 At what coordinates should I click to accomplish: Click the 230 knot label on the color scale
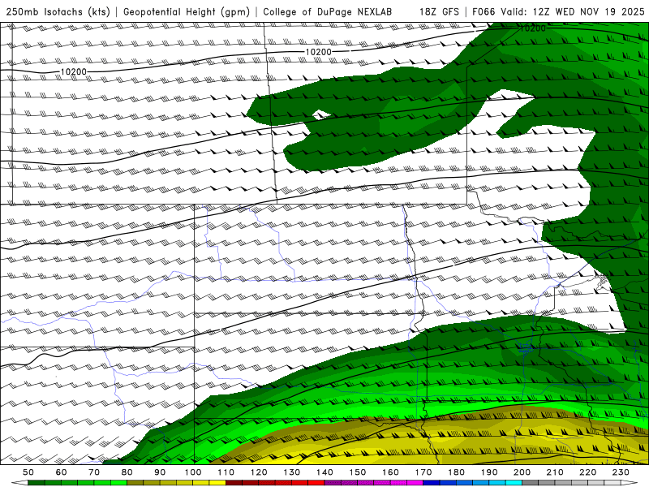tap(621, 472)
